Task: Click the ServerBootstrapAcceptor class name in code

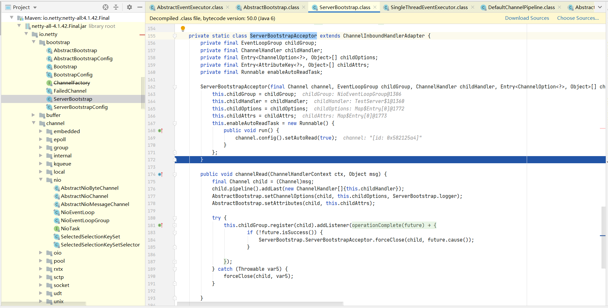Action: [283, 36]
